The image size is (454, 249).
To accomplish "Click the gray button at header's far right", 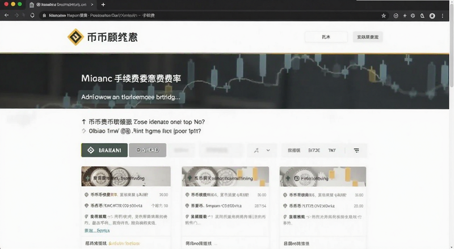I will 368,37.
